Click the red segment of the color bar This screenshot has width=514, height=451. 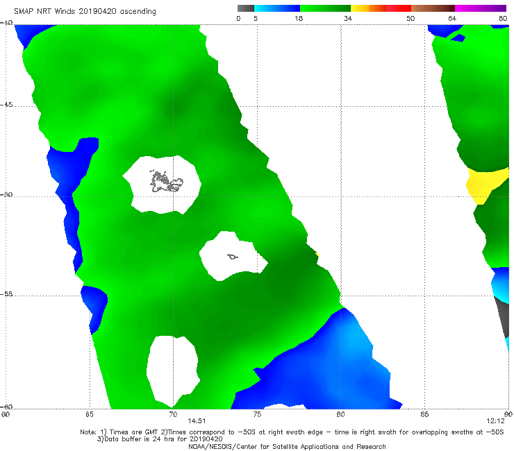click(399, 8)
